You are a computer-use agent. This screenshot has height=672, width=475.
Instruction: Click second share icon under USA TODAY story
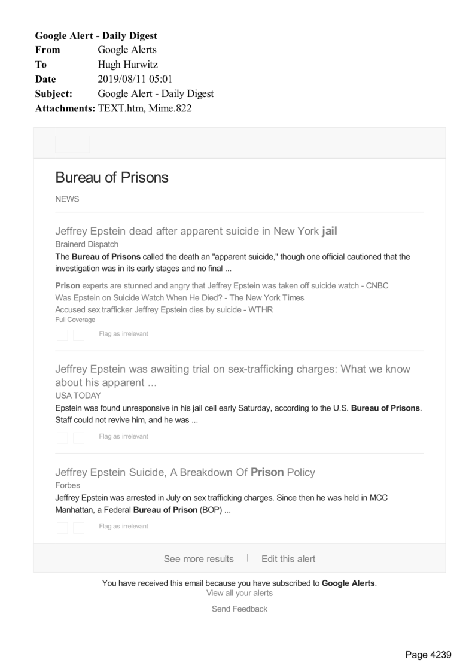(x=78, y=437)
